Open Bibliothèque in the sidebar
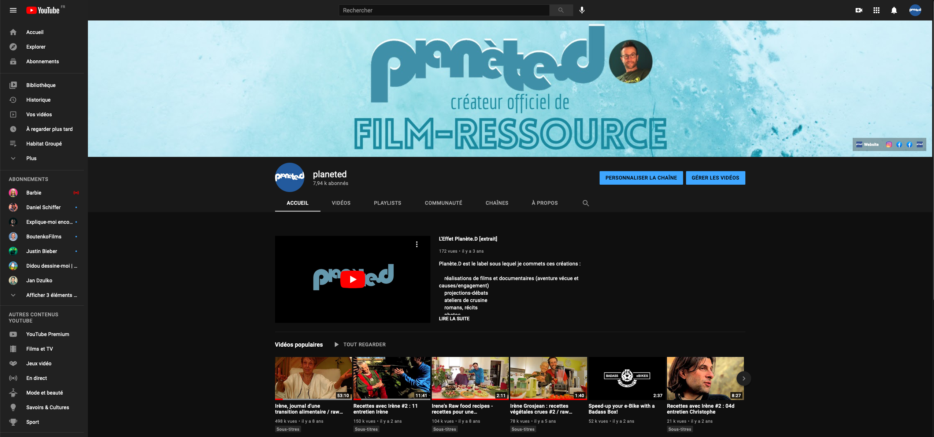 point(44,85)
